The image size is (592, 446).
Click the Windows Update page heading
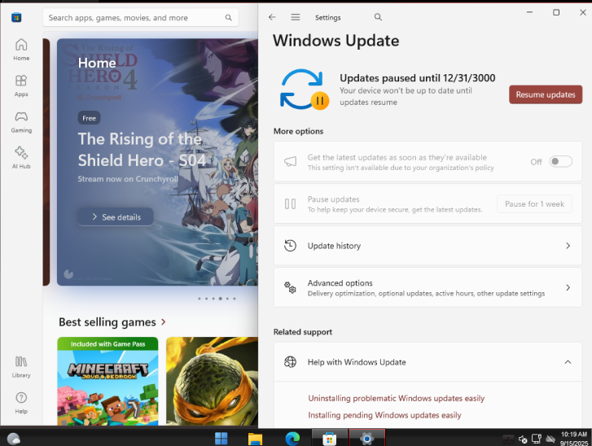pyautogui.click(x=335, y=41)
